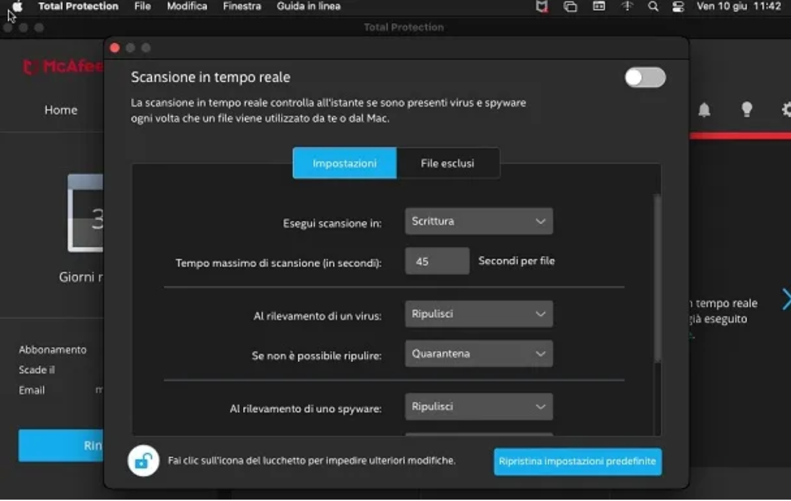This screenshot has height=501, width=791.
Task: Open the Finestra menu
Action: [x=242, y=6]
